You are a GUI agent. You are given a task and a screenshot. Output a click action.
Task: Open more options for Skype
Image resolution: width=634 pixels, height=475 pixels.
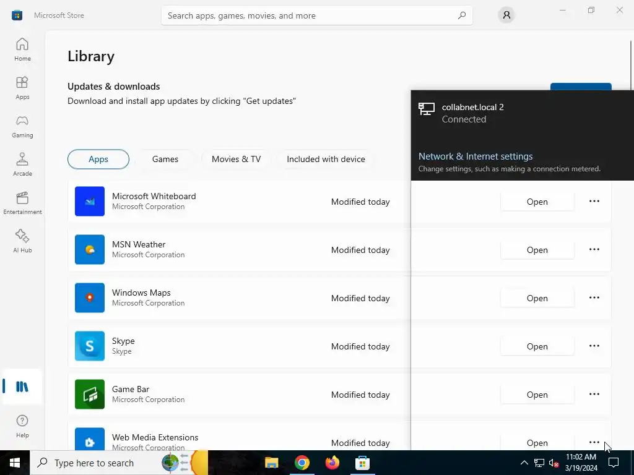594,346
